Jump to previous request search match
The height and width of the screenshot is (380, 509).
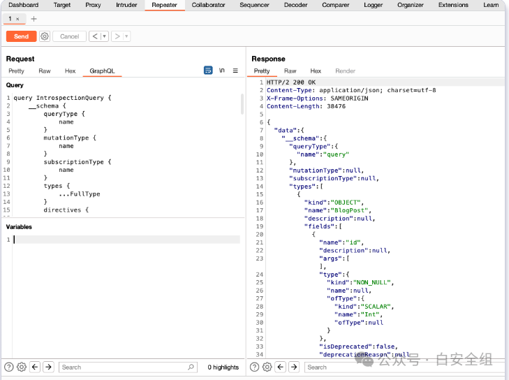35,367
